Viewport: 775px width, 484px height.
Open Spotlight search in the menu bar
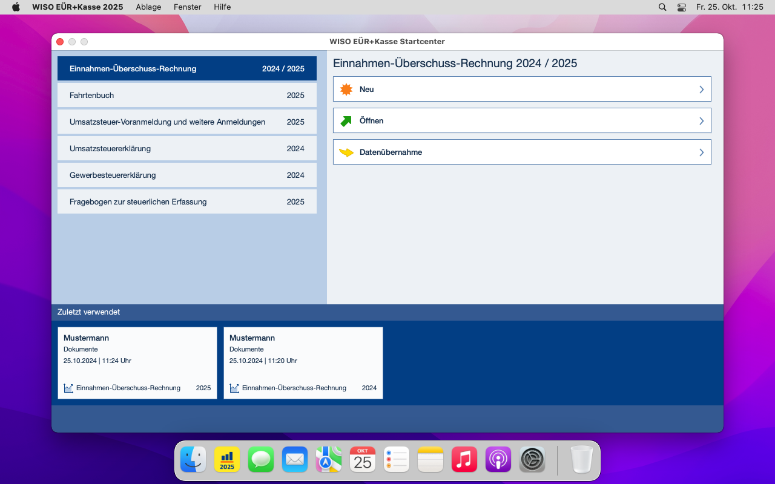(662, 7)
